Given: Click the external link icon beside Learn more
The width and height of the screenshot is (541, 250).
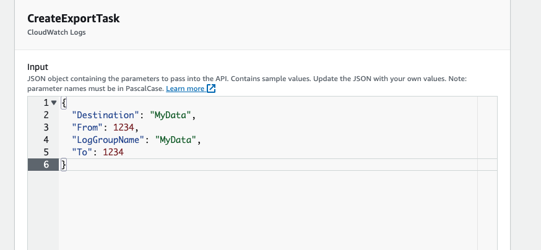Looking at the screenshot, I should pyautogui.click(x=211, y=88).
